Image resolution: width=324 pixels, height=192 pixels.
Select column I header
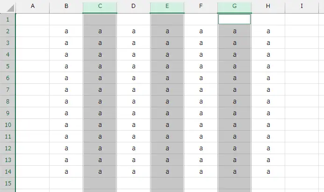pyautogui.click(x=302, y=6)
